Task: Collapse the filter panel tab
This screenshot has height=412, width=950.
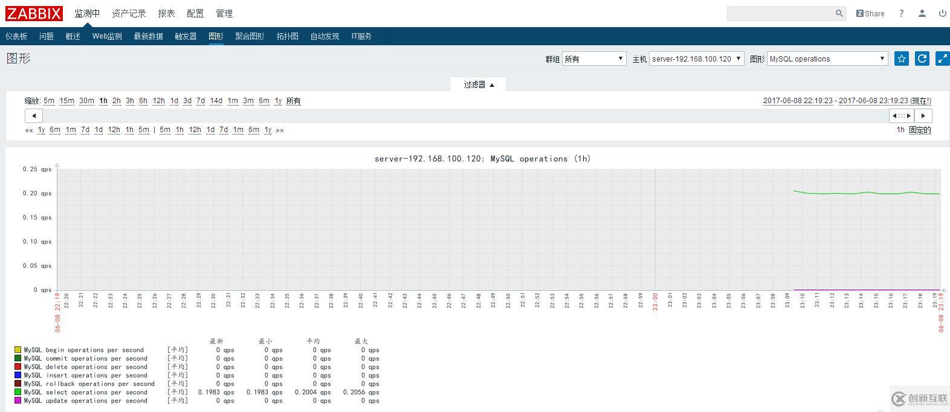Action: (478, 84)
